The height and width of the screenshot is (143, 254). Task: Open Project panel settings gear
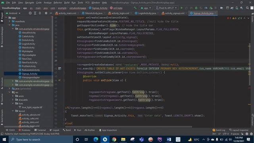tap(46, 13)
